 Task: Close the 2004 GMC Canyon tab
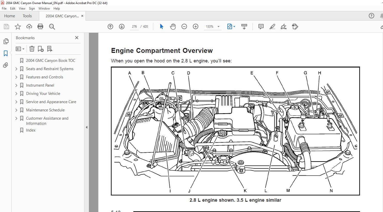82,16
